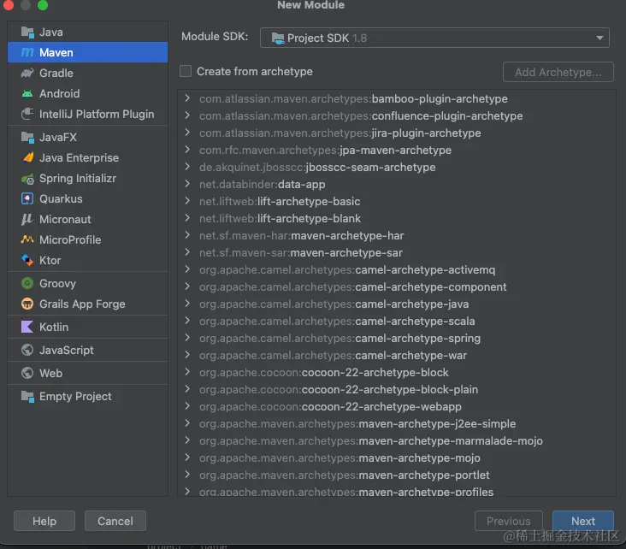Click the Gradle elephant icon
The width and height of the screenshot is (626, 549).
click(27, 73)
